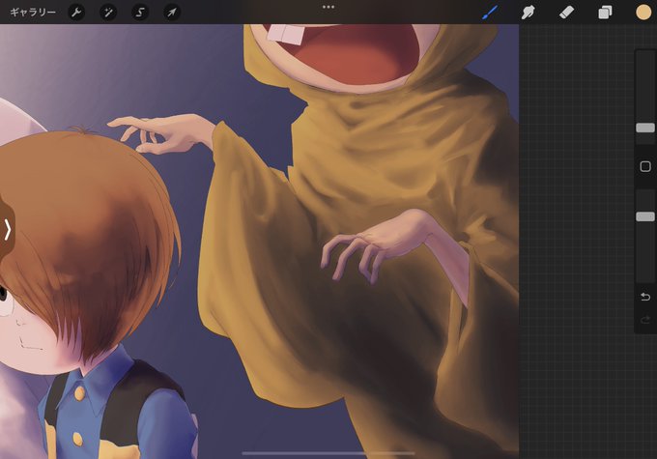Activate the Selection S-shaped tool
Image resolution: width=657 pixels, height=459 pixels.
tap(140, 13)
